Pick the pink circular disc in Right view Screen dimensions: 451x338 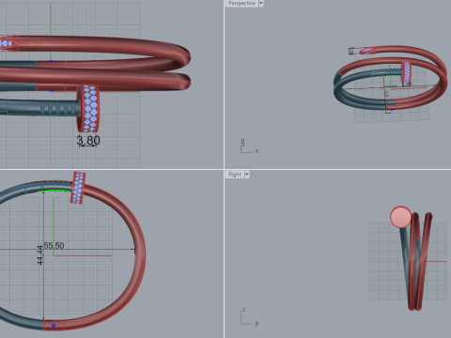(401, 217)
